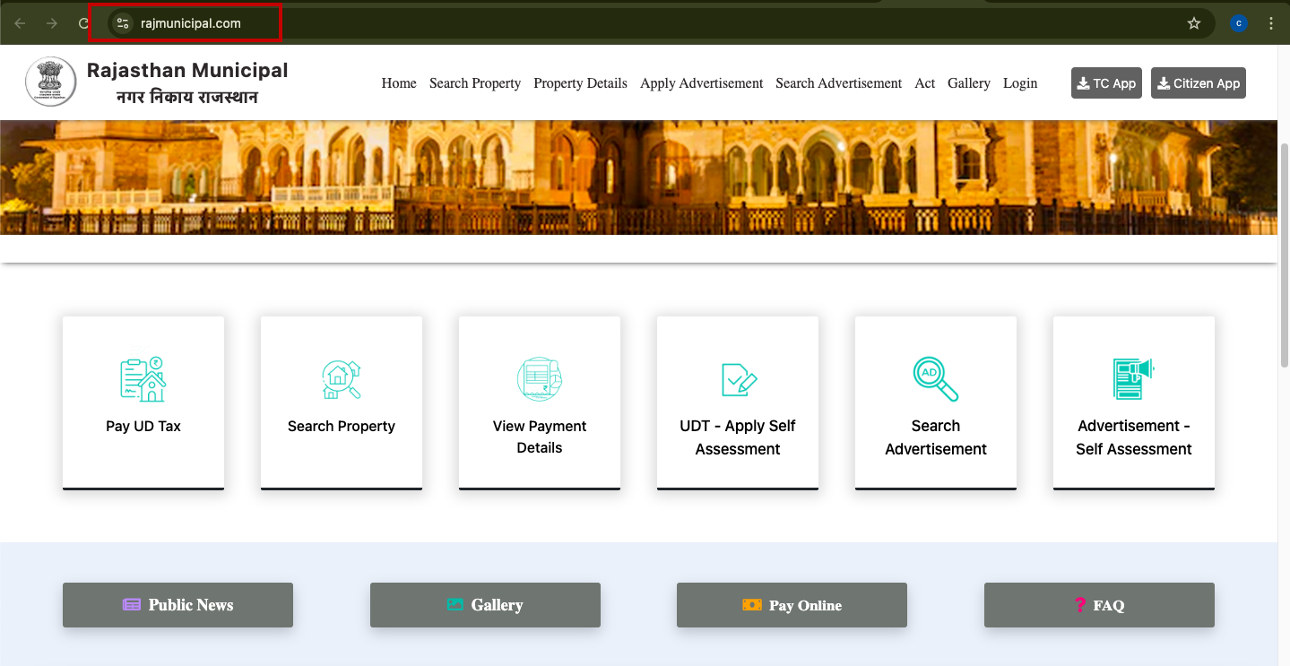The height and width of the screenshot is (666, 1290).
Task: Click the Rajasthan Municipal site title
Action: pos(187,70)
